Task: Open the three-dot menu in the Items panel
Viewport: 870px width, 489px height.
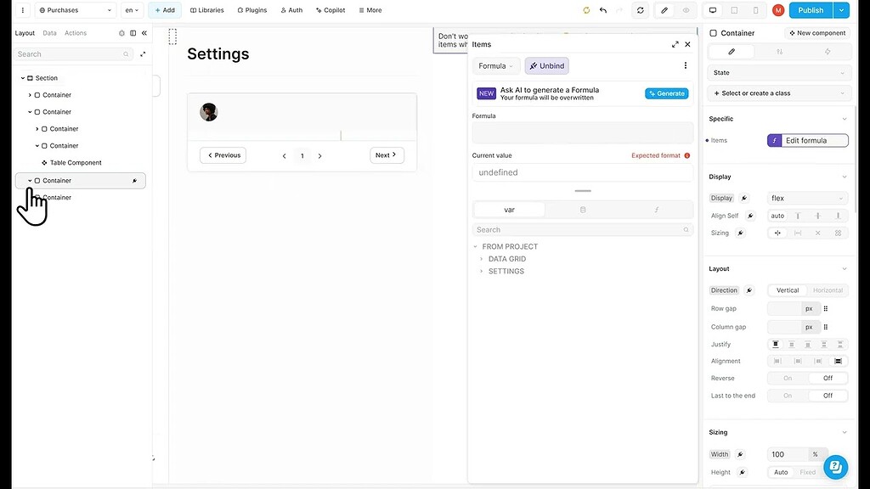Action: coord(686,65)
